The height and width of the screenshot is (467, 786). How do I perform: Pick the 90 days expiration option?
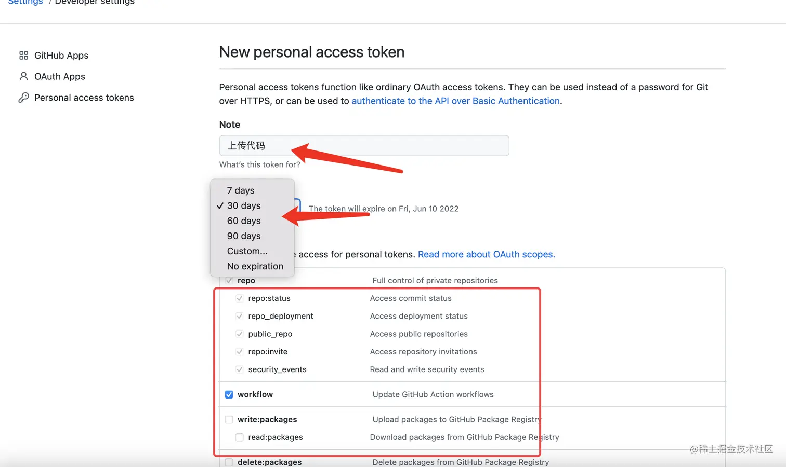click(244, 236)
